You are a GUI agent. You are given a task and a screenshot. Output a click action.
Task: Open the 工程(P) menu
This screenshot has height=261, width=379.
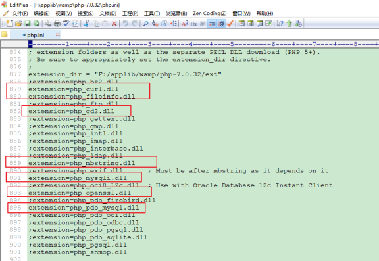tap(130, 14)
